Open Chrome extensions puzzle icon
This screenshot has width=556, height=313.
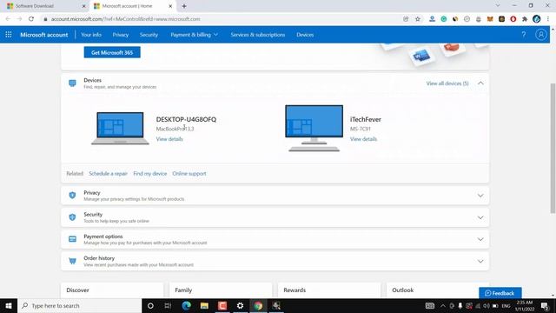pyautogui.click(x=525, y=19)
